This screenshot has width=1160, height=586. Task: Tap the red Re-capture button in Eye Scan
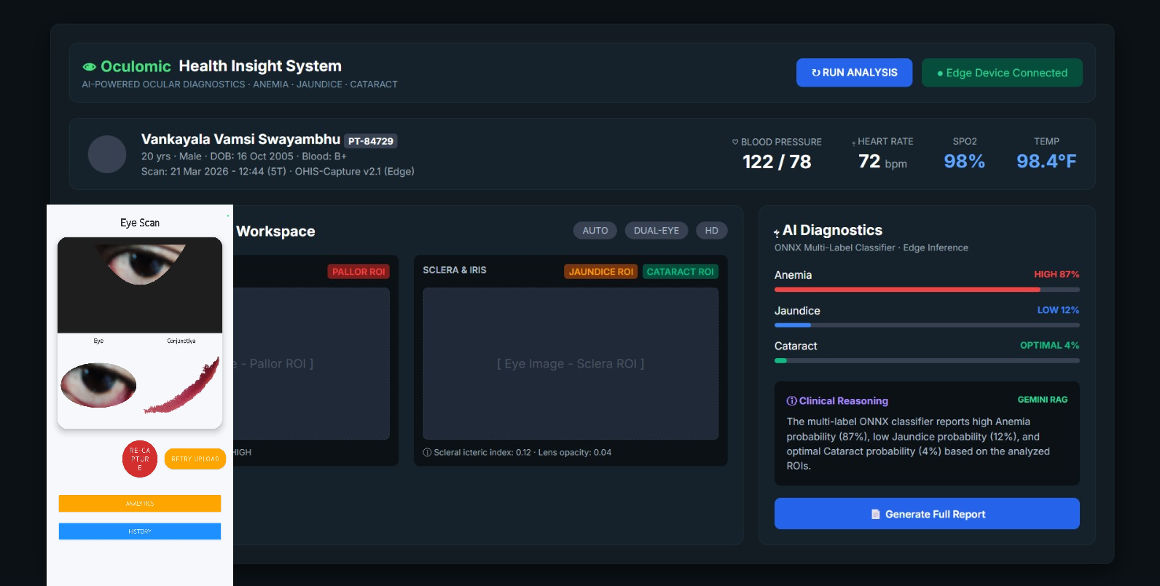140,459
